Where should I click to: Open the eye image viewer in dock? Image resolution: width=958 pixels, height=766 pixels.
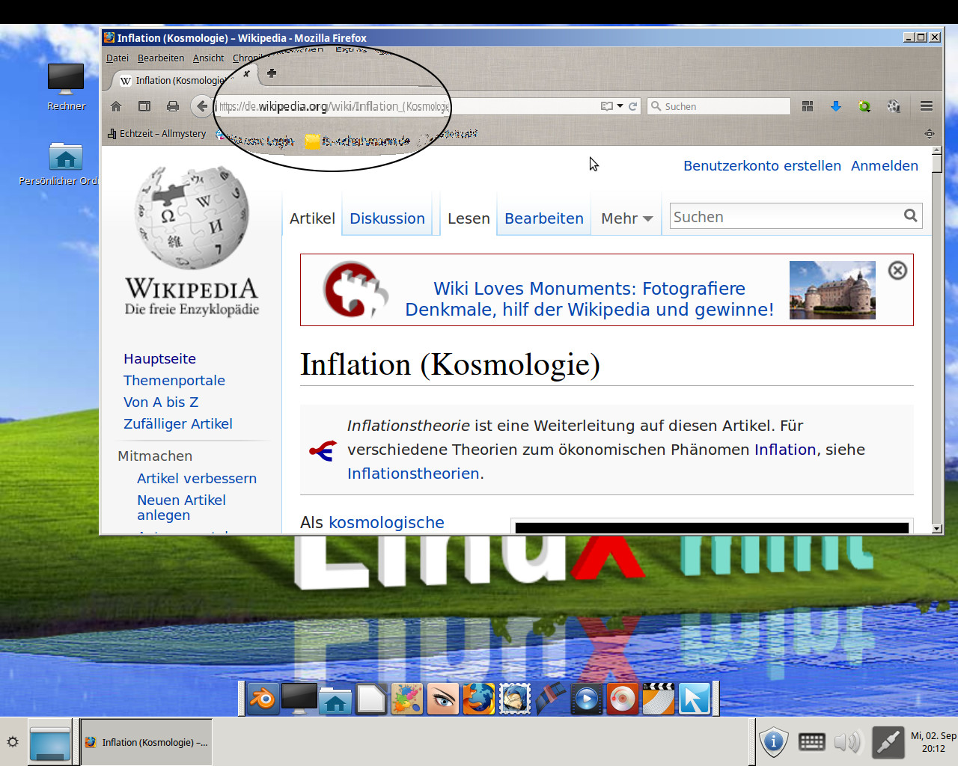coord(443,699)
